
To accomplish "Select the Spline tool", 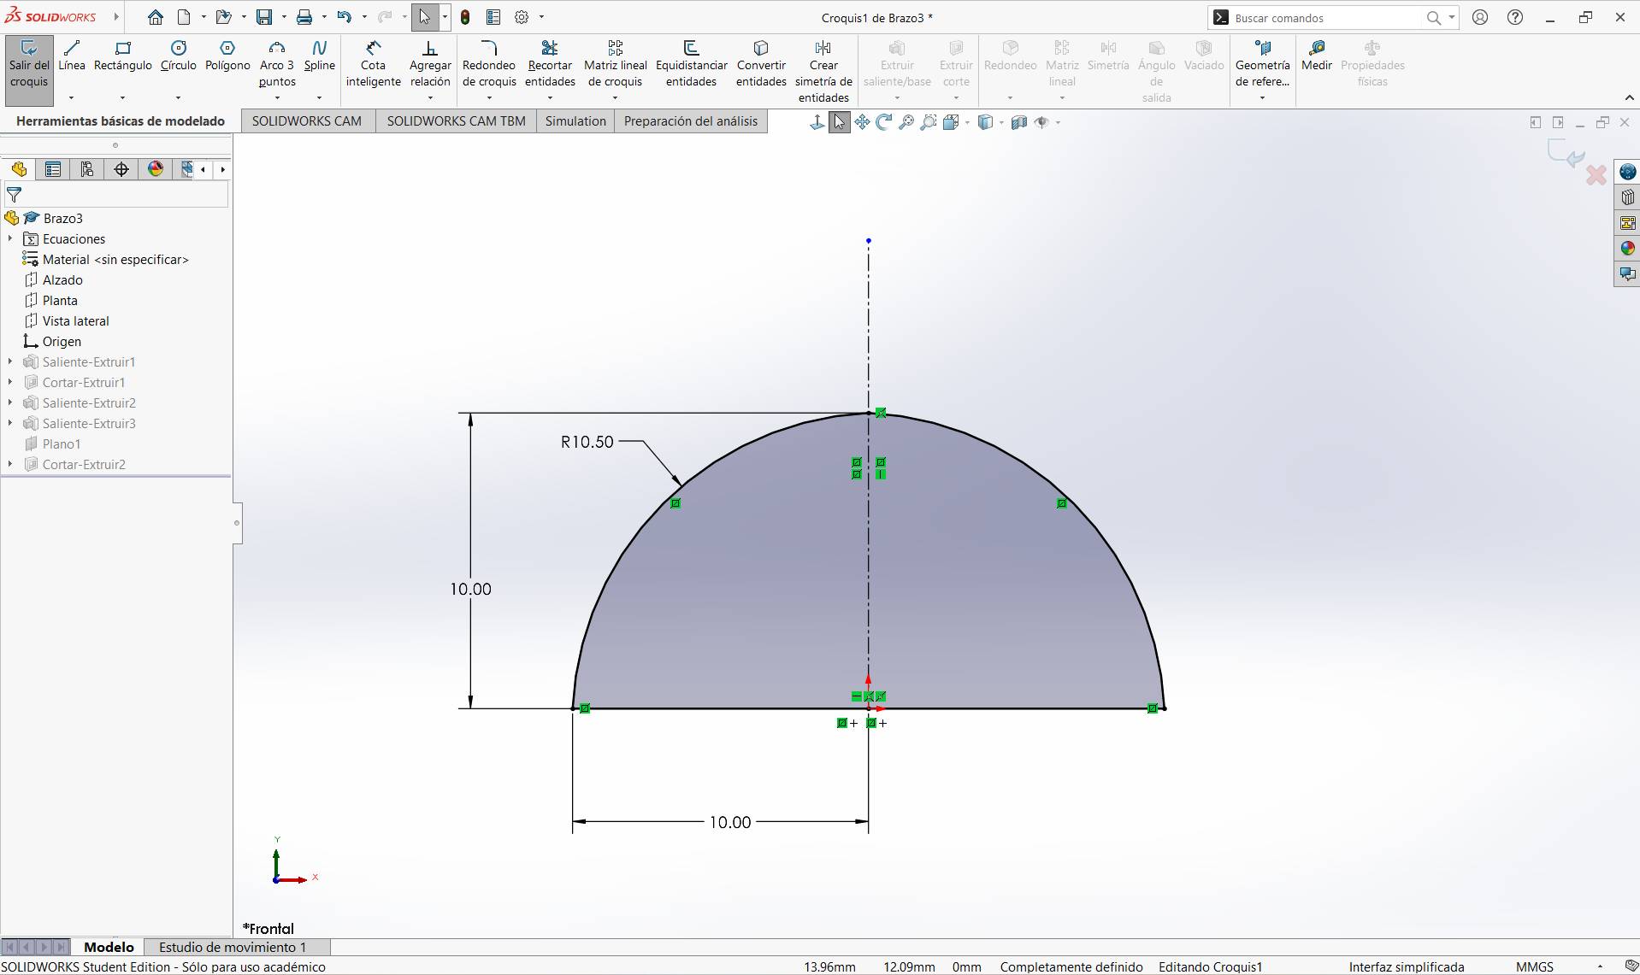I will [x=320, y=56].
